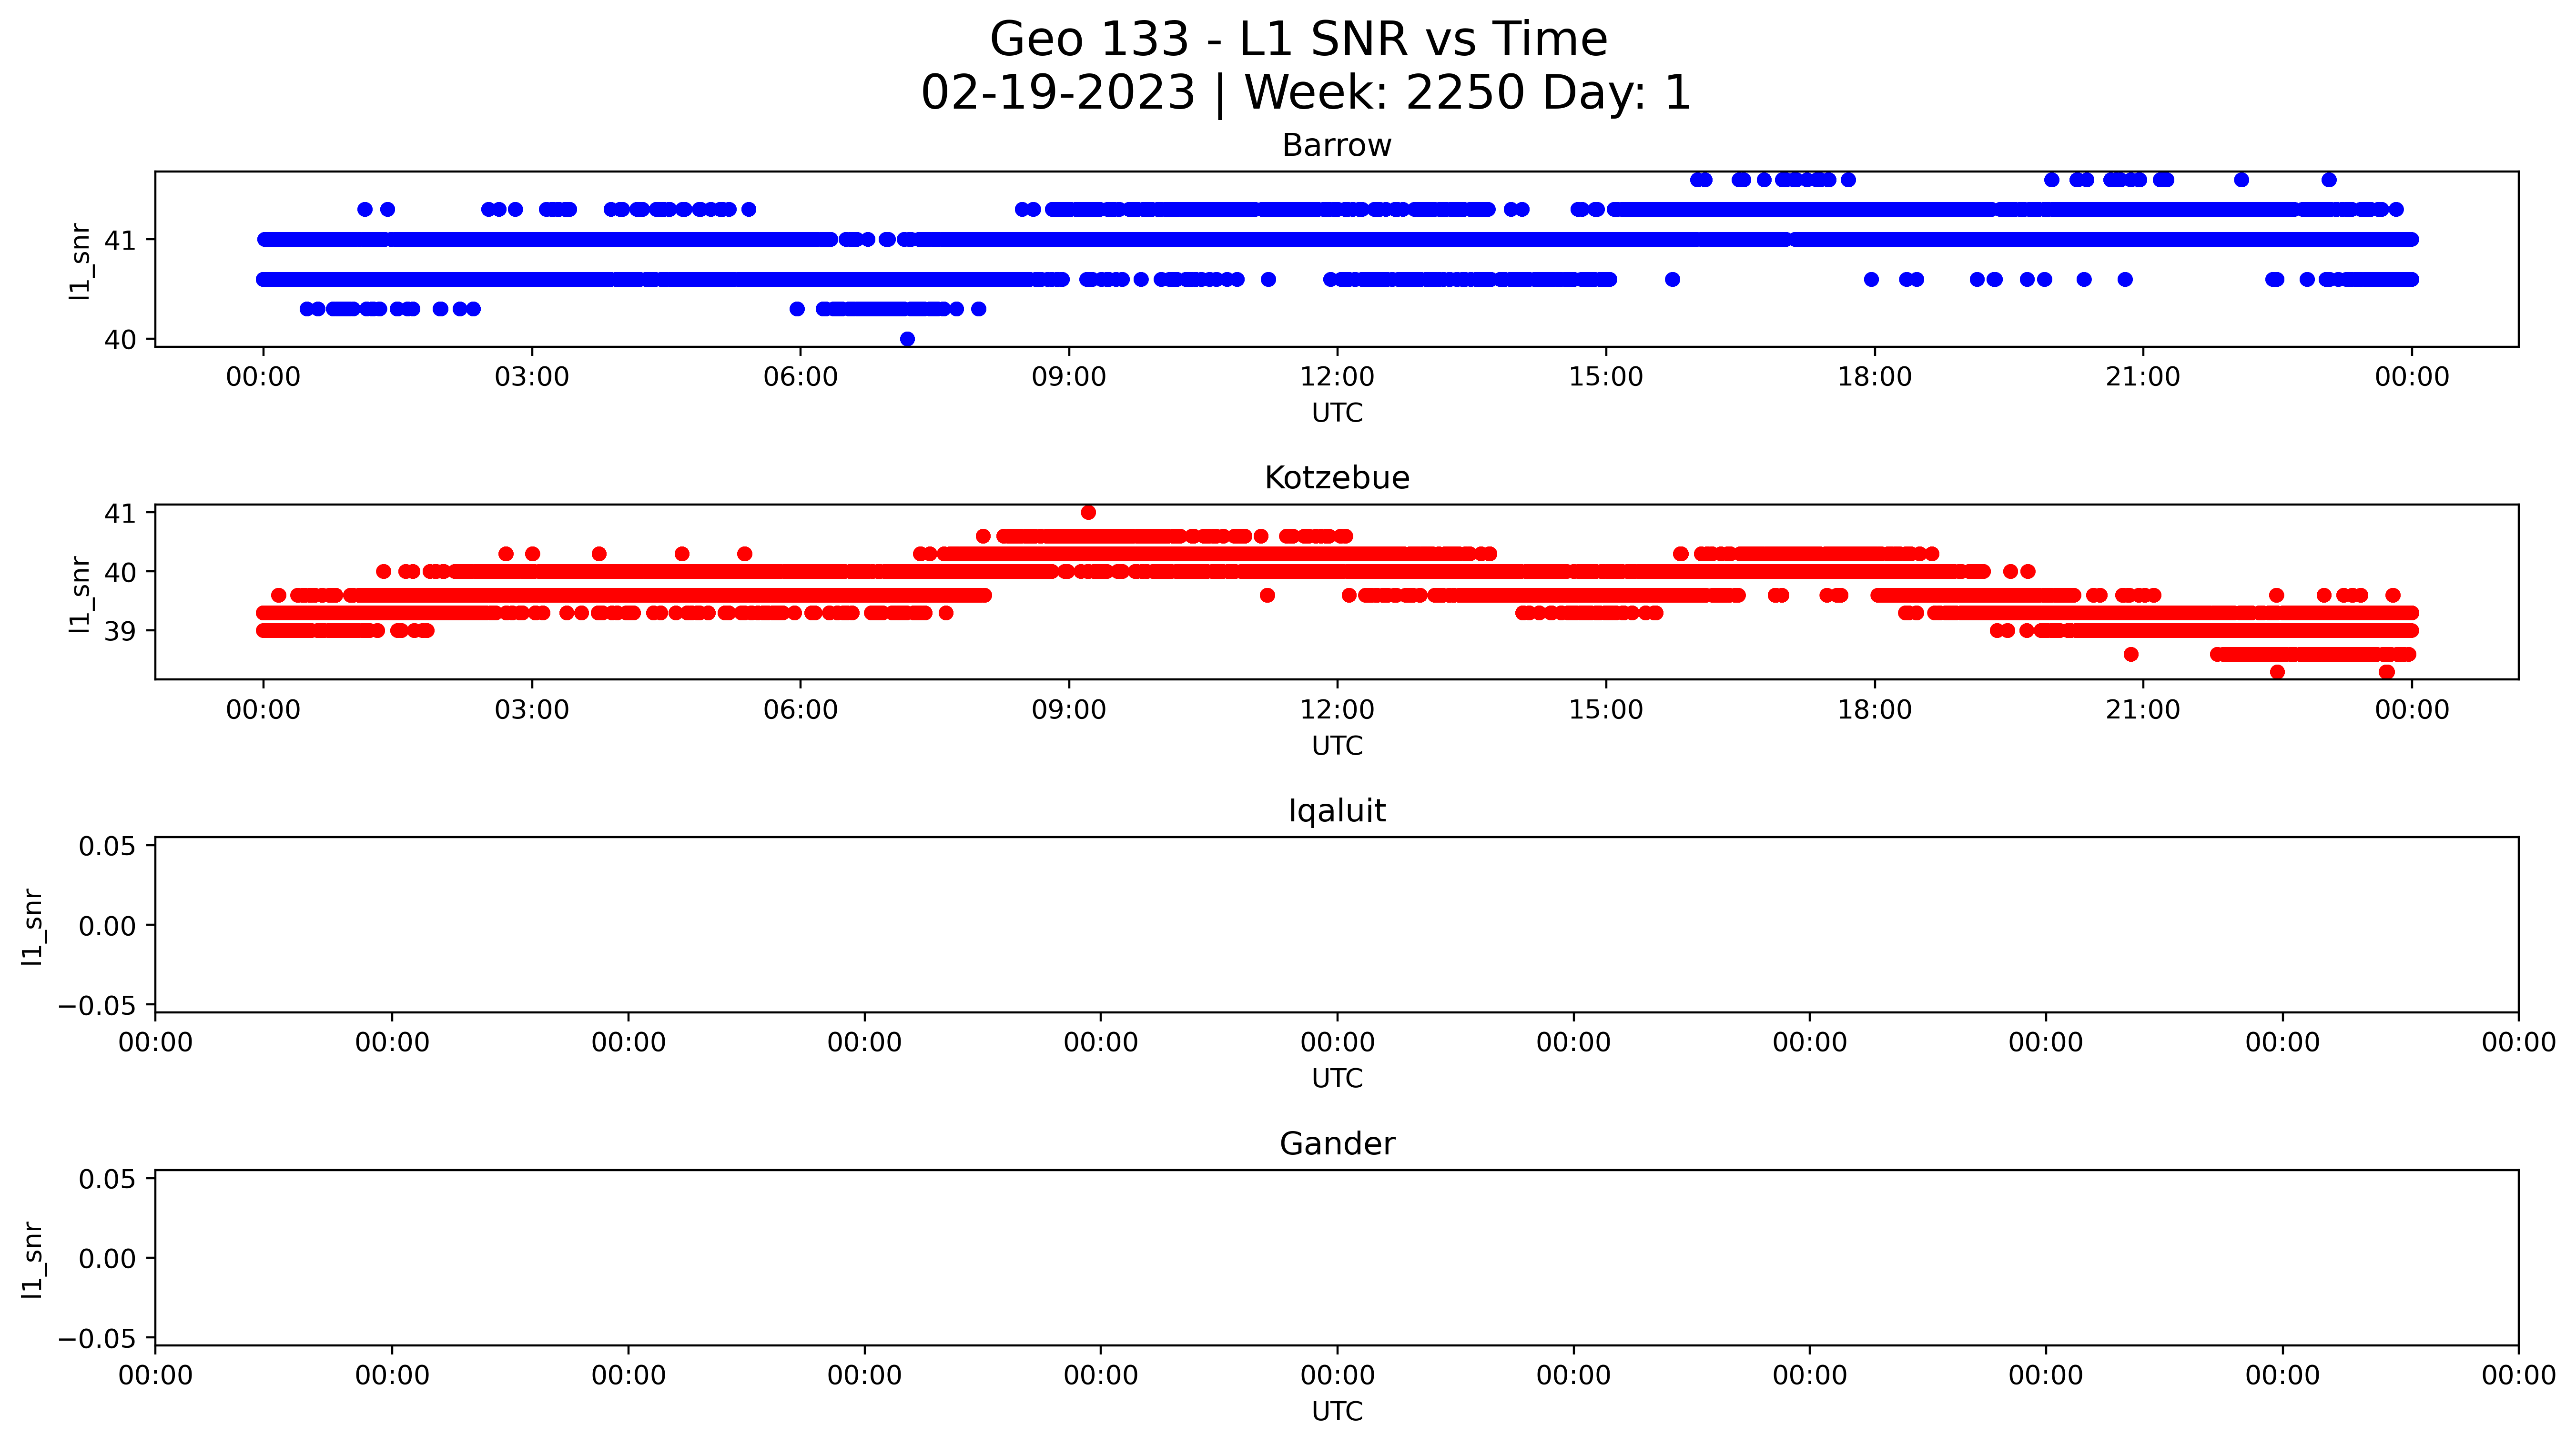Click the Kotzebue y-axis tick '39'

click(120, 631)
